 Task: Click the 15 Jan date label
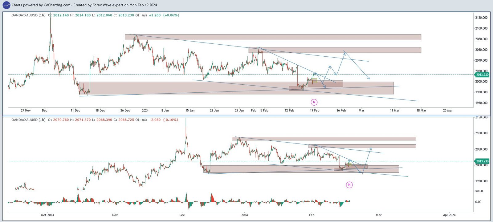(x=190, y=111)
